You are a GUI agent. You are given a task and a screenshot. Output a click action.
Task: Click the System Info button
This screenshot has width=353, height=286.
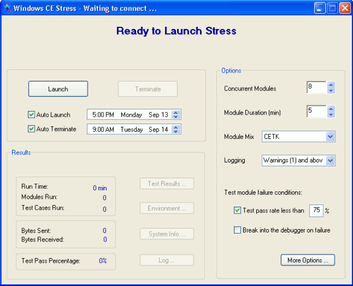point(167,234)
